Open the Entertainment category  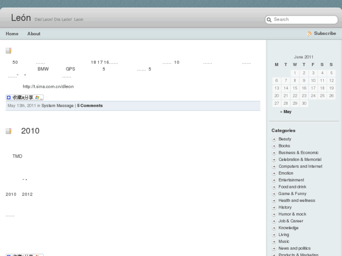(291, 180)
